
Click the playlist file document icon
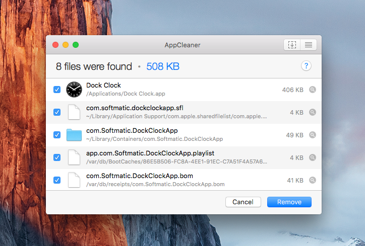click(74, 157)
